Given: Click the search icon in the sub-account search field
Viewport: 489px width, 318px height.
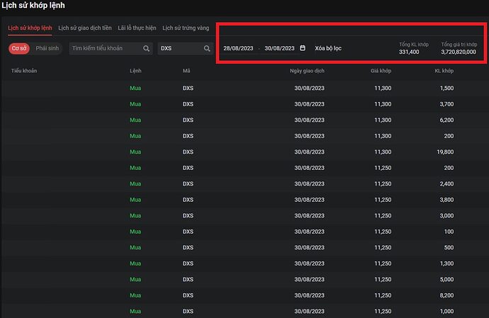Looking at the screenshot, I should (x=147, y=48).
